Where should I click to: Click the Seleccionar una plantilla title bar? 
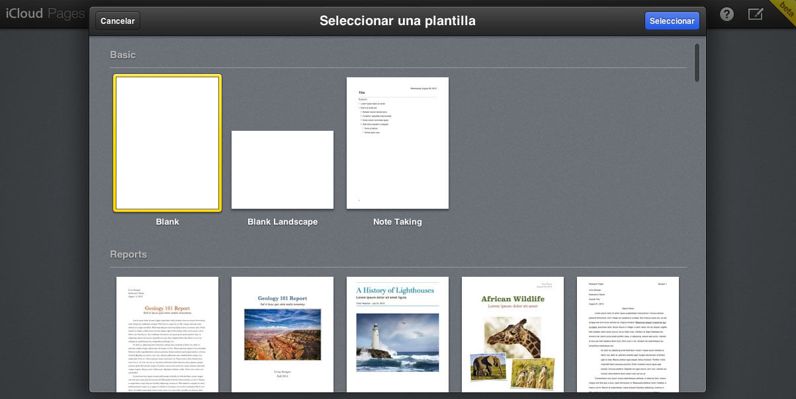(x=398, y=20)
